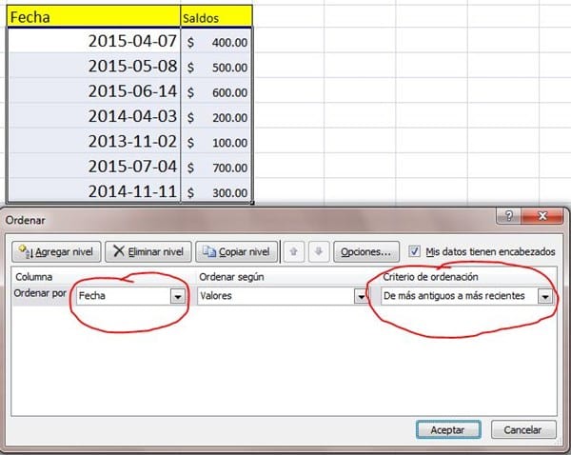Select the Fecha header cell
This screenshot has height=455, width=571.
pyautogui.click(x=93, y=17)
